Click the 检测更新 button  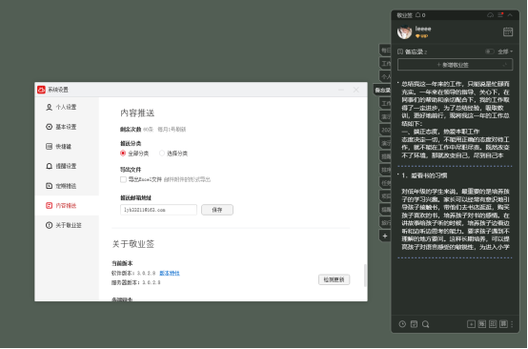pos(334,279)
